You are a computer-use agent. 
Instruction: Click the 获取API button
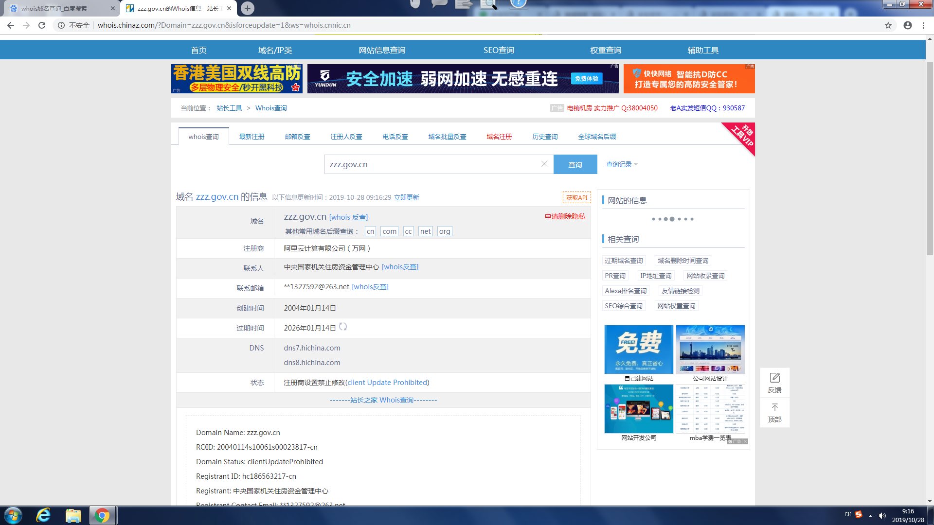[x=576, y=197]
